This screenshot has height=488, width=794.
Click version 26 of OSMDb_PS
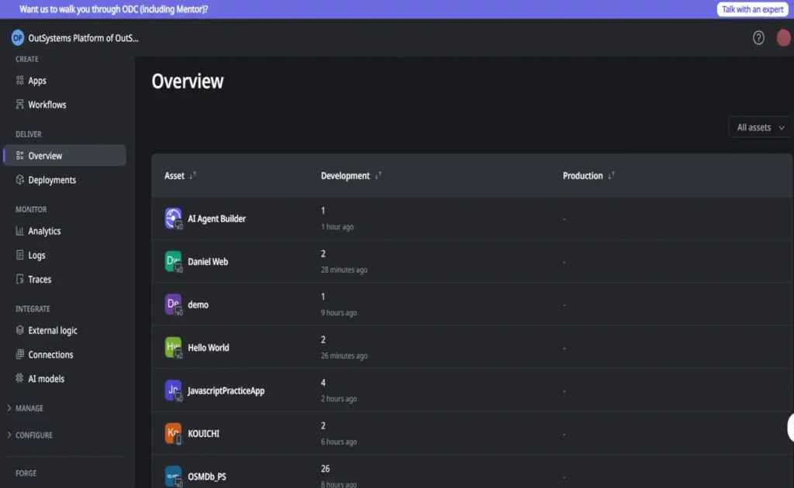pyautogui.click(x=325, y=469)
